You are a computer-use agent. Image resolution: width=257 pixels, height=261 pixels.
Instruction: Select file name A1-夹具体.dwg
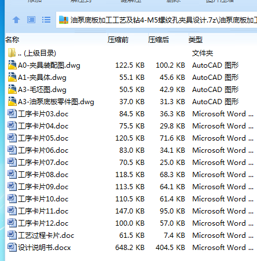(42, 78)
